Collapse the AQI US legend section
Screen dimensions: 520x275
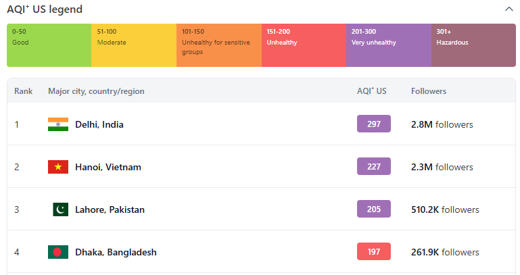[x=509, y=9]
